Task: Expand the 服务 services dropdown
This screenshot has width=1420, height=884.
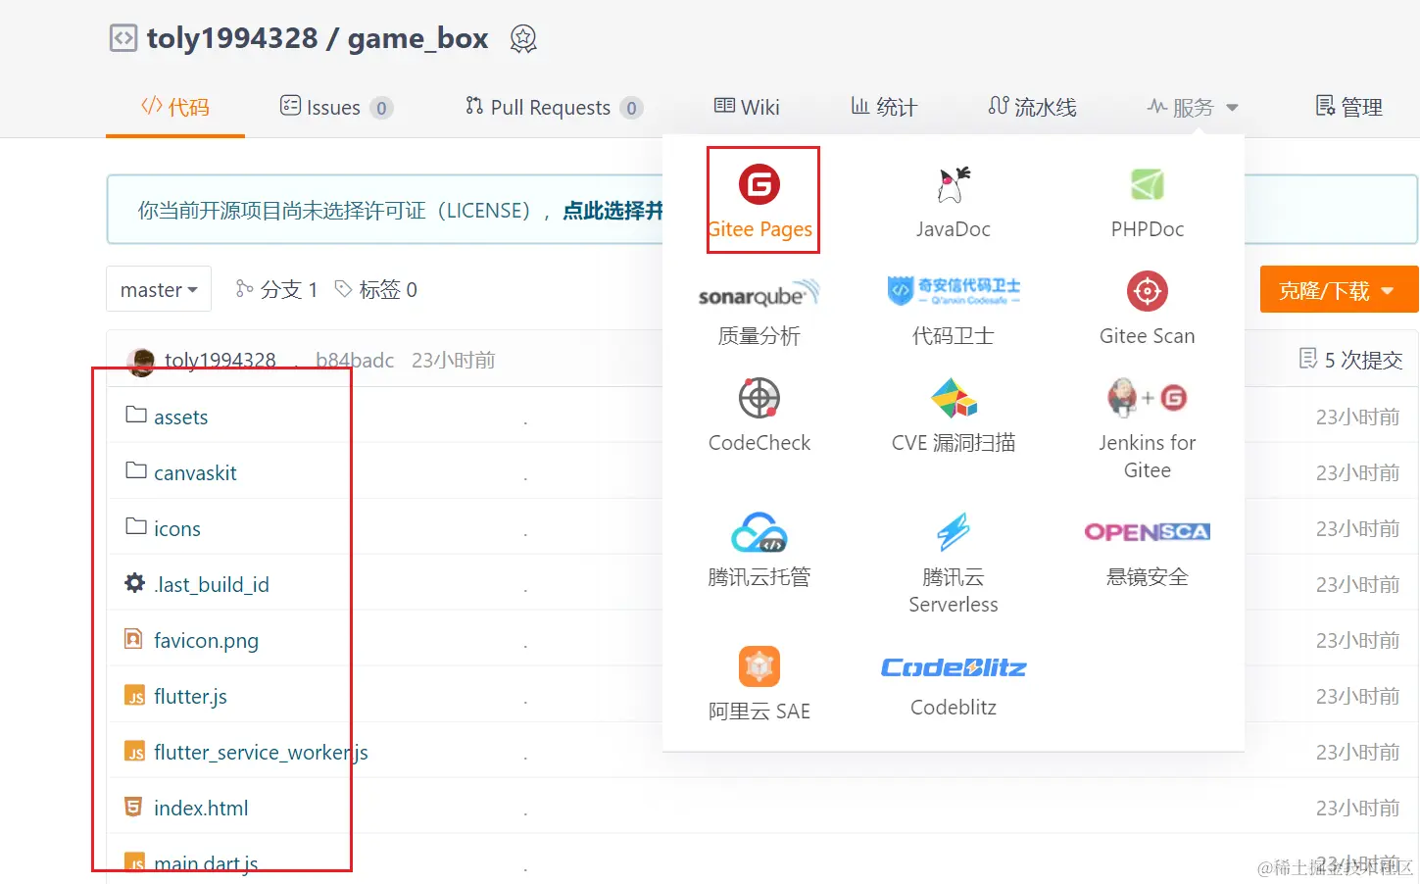Action: point(1193,107)
